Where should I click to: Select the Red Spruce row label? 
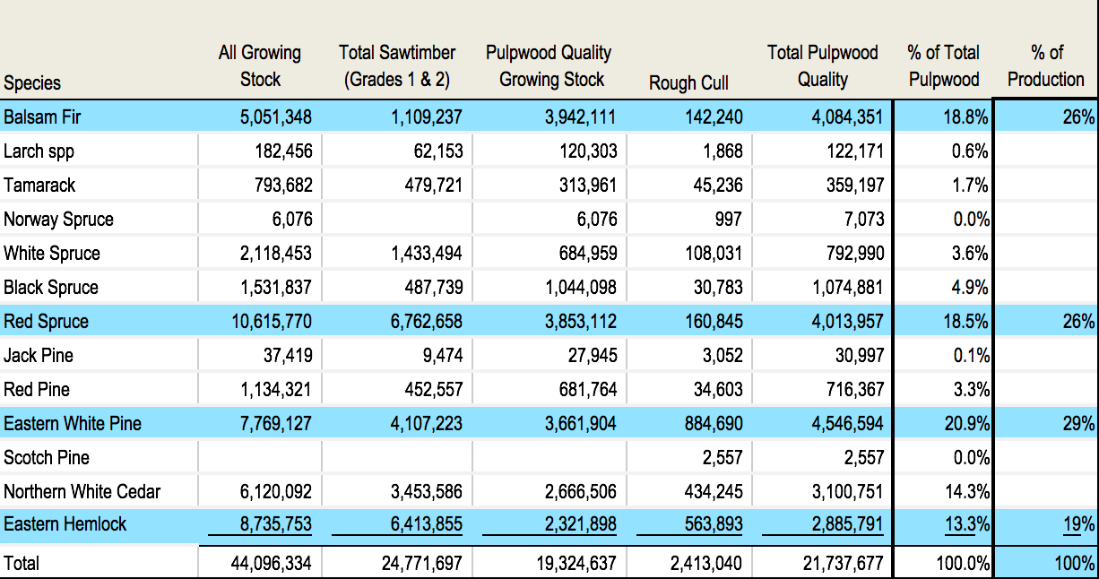(46, 321)
